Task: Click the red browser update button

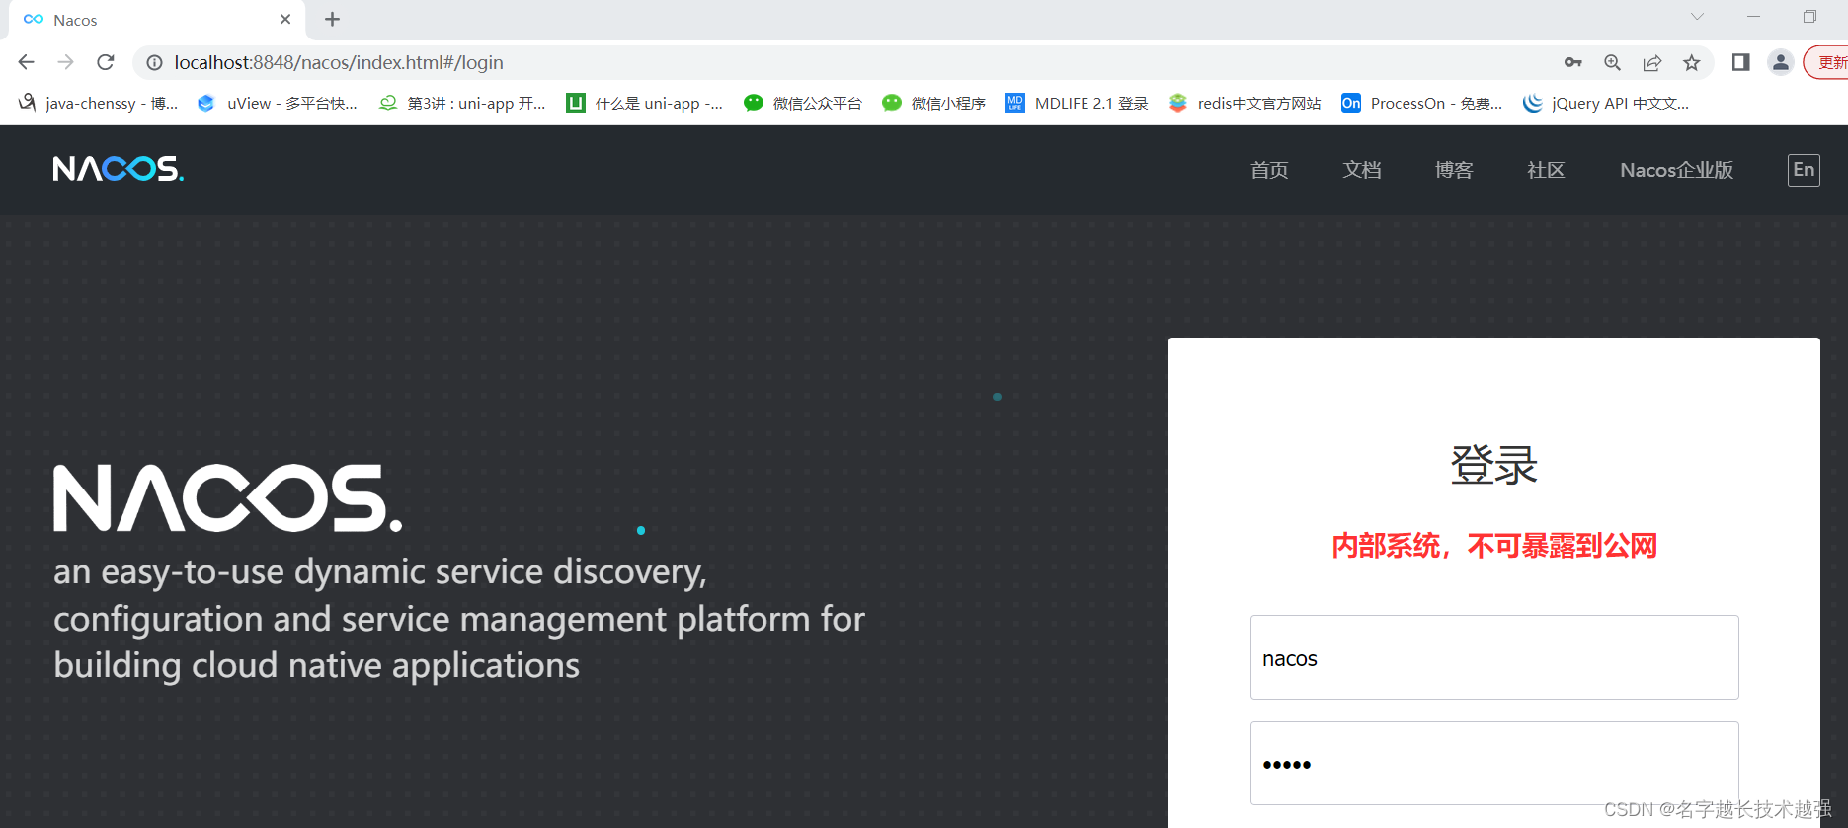Action: click(x=1826, y=62)
